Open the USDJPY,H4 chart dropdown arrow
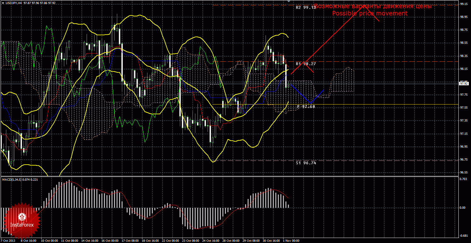This screenshot has width=471, height=243. pos(3,3)
